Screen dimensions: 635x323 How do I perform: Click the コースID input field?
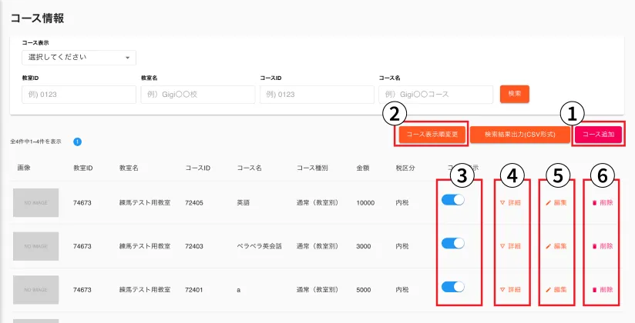click(317, 94)
